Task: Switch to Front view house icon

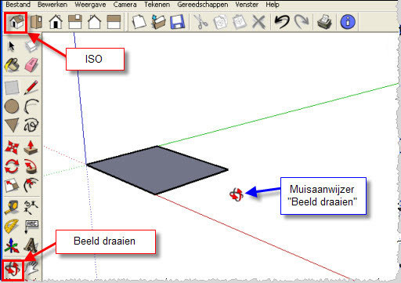Action: click(56, 22)
